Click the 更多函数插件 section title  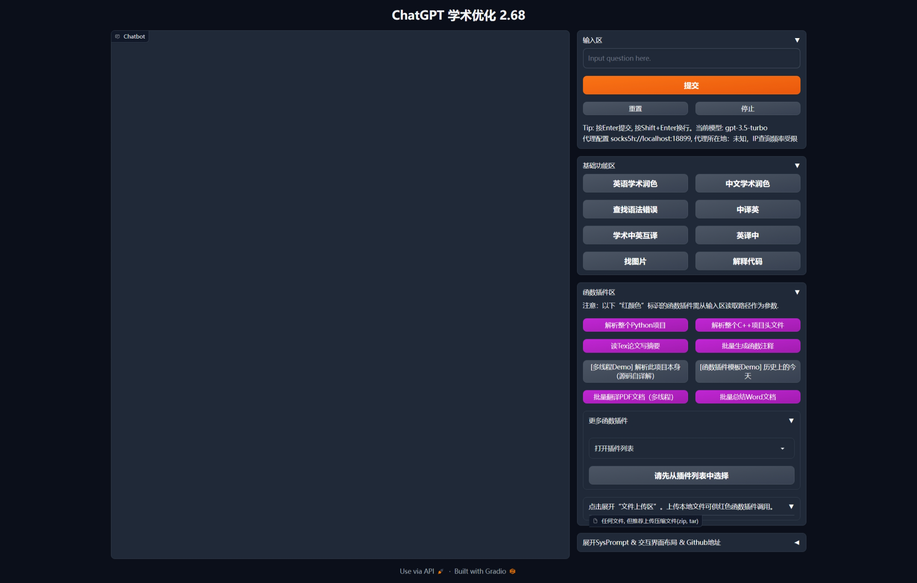coord(608,421)
